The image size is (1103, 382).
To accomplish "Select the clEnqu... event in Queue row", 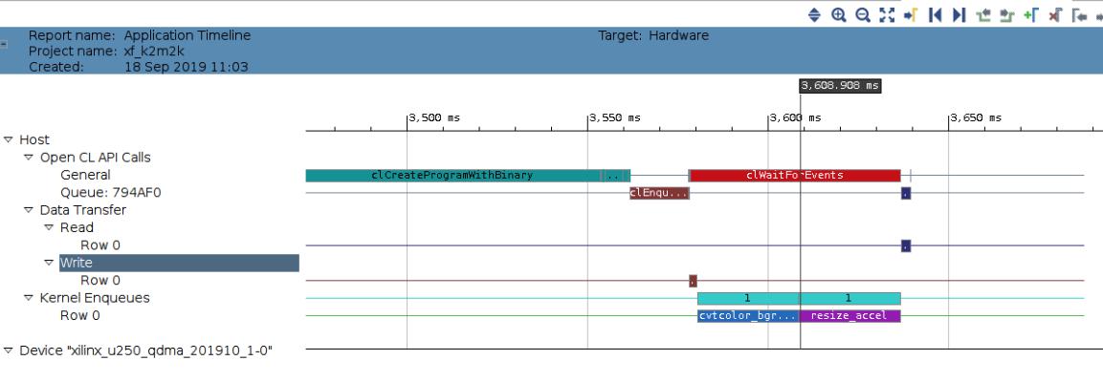I will coord(659,193).
